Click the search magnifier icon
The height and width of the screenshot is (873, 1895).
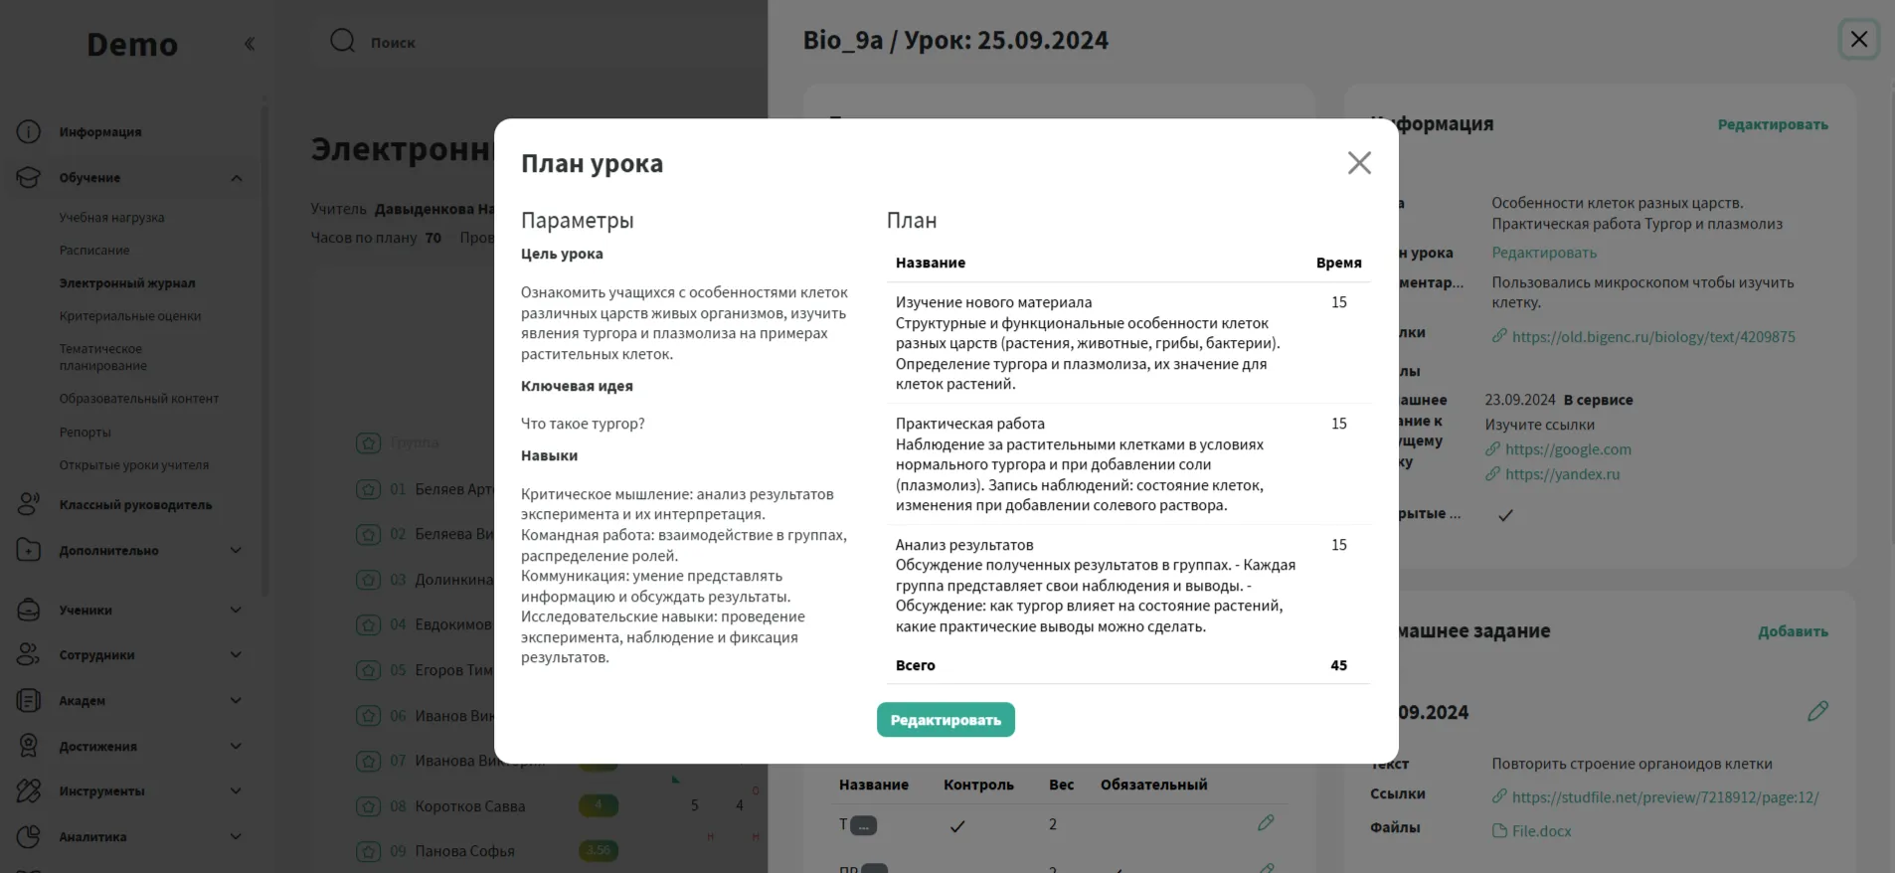click(x=343, y=41)
